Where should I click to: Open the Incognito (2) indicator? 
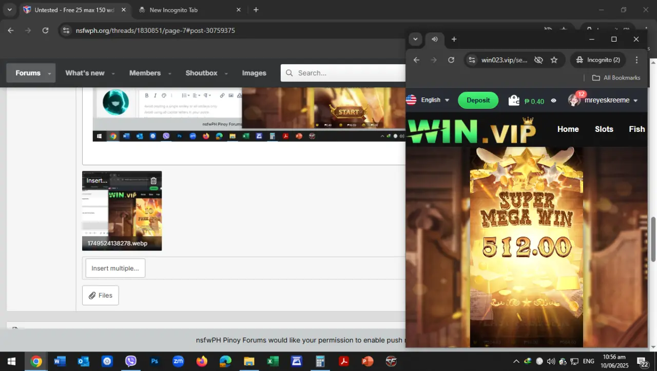(x=598, y=60)
